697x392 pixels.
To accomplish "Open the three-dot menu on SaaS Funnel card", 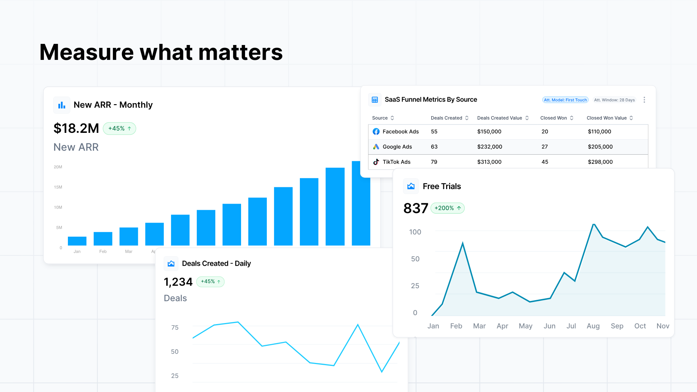I will pyautogui.click(x=644, y=100).
